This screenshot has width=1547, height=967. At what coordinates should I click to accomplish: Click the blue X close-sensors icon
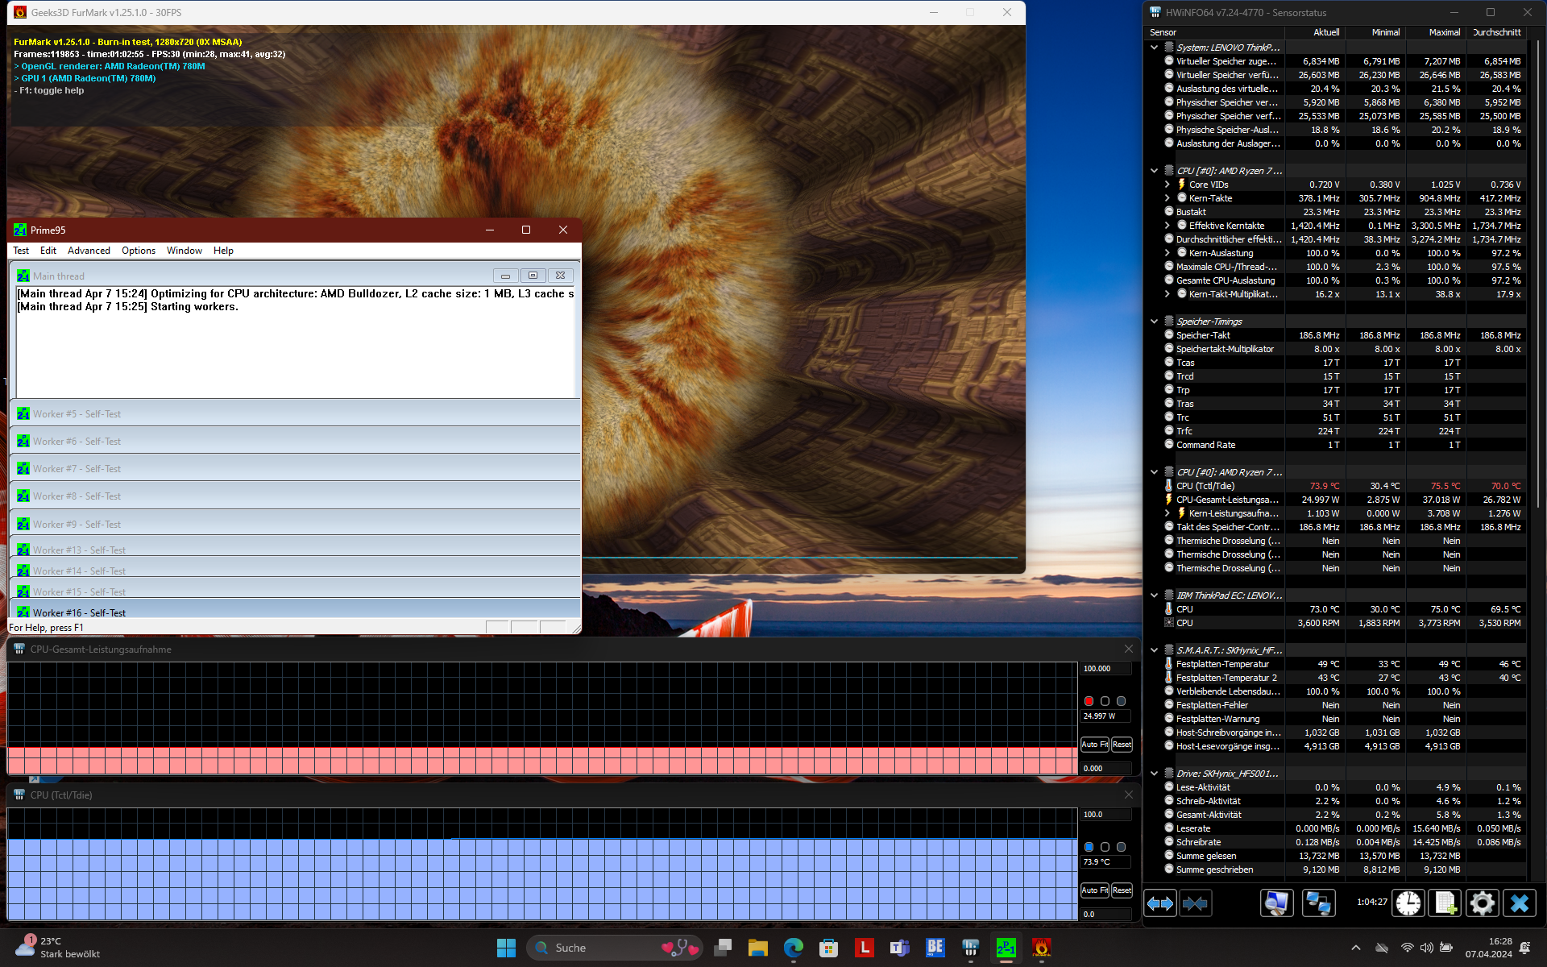pos(1519,903)
